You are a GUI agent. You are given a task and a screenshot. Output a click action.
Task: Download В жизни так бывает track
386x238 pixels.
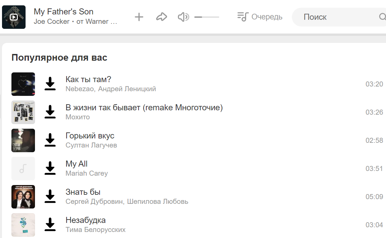click(x=50, y=112)
